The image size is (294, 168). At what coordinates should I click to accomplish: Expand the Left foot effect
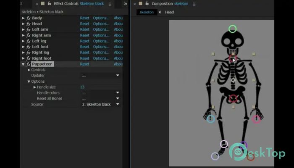tap(23, 47)
